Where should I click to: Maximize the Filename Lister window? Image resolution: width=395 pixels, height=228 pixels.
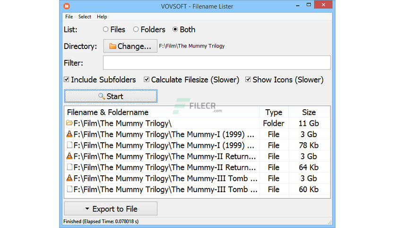click(309, 5)
